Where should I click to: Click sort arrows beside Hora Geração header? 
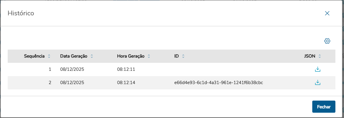coord(149,56)
